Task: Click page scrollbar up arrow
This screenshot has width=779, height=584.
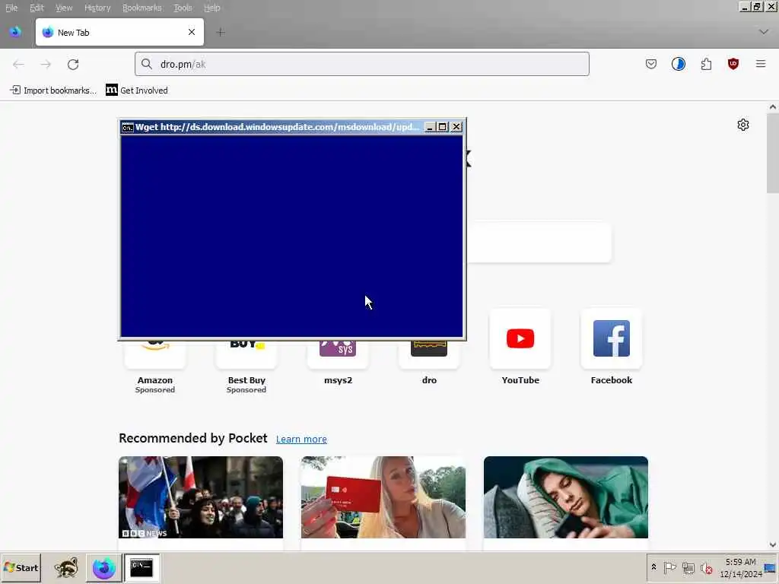Action: pos(773,106)
